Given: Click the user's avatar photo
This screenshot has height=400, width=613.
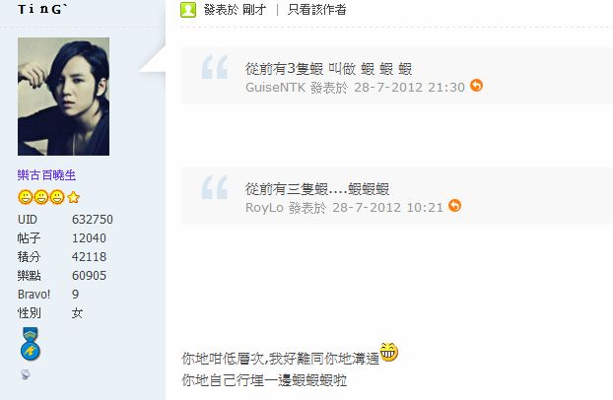Looking at the screenshot, I should [x=63, y=97].
